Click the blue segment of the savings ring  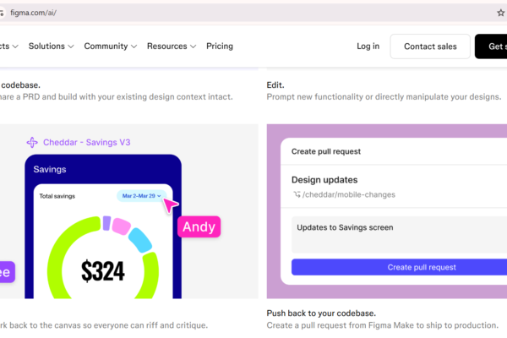click(x=140, y=240)
